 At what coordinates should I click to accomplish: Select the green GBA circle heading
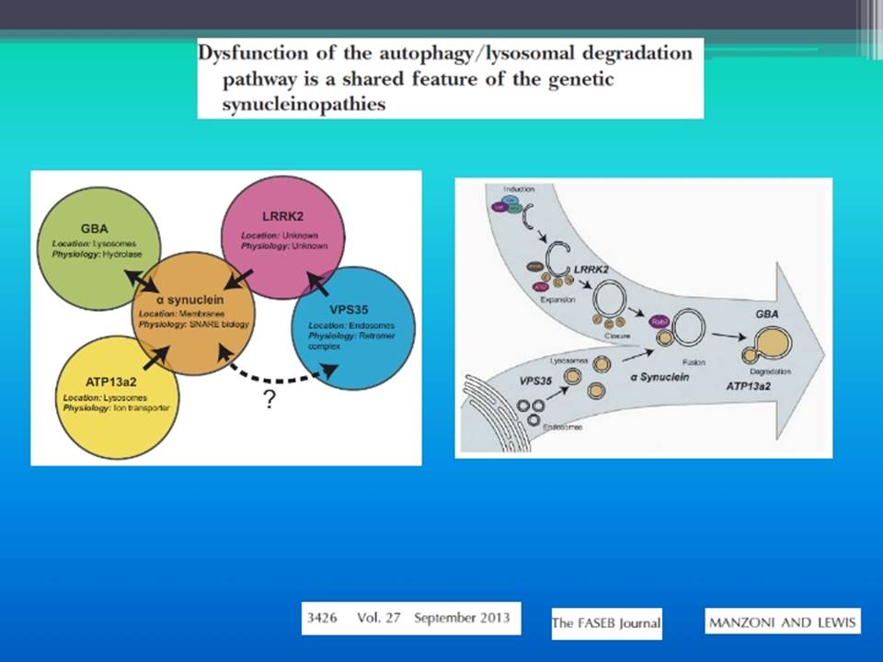coord(95,229)
